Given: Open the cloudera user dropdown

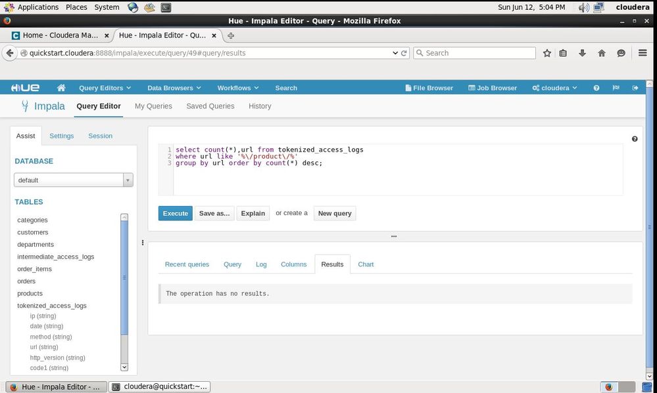Looking at the screenshot, I should coord(554,88).
